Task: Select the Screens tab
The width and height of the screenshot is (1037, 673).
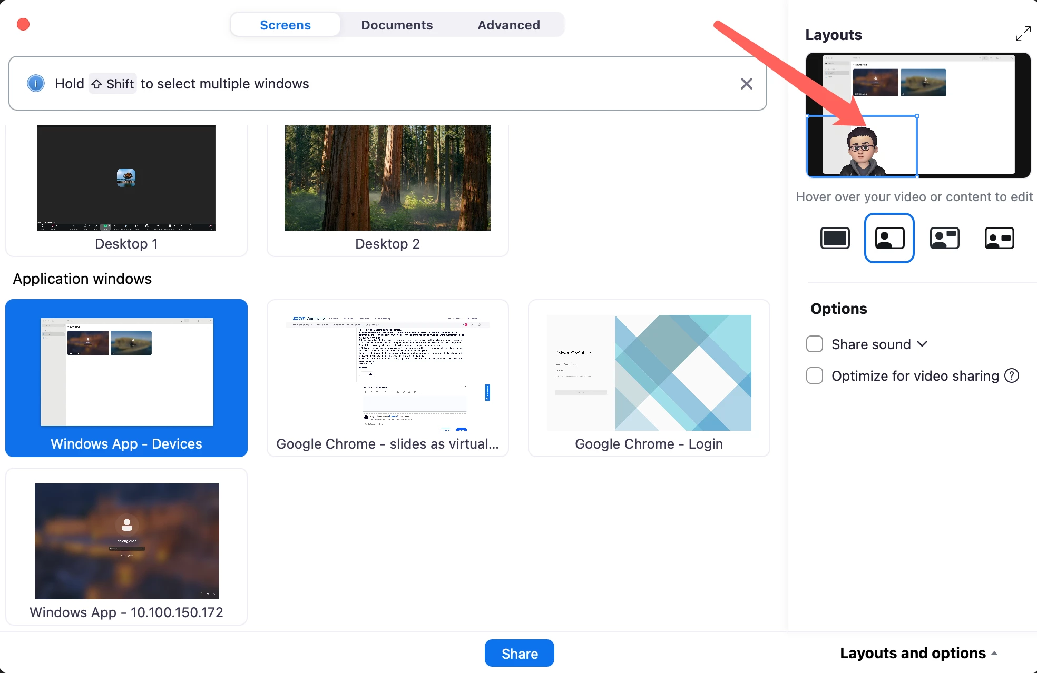Action: tap(285, 25)
